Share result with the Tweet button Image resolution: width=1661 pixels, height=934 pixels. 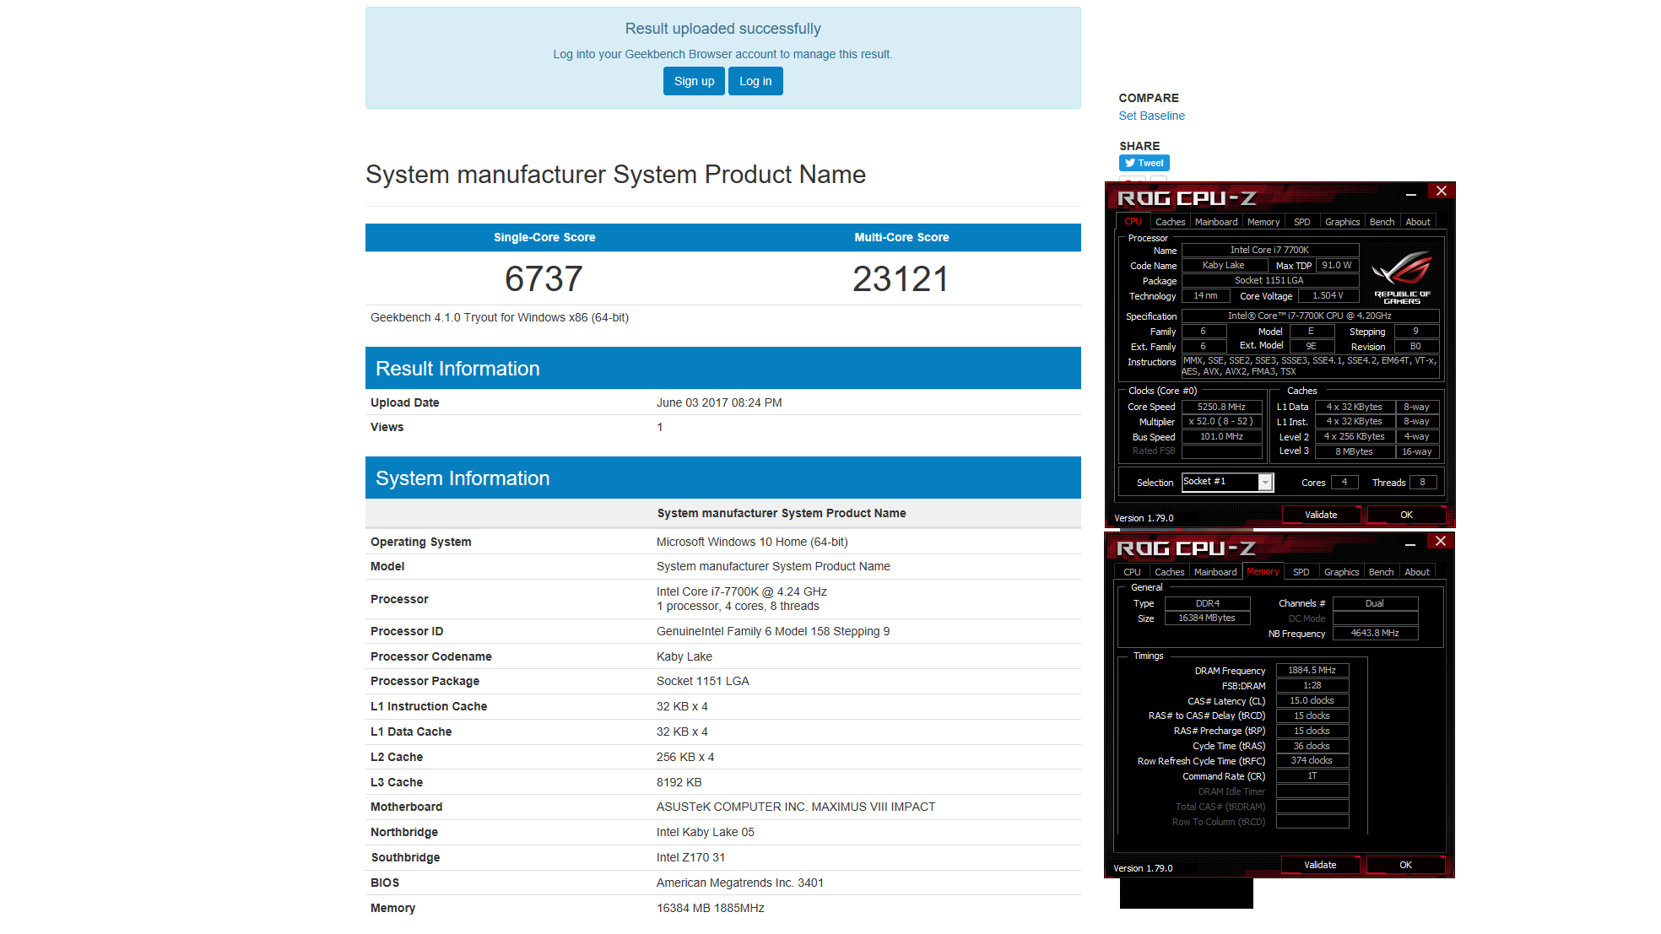(x=1144, y=163)
